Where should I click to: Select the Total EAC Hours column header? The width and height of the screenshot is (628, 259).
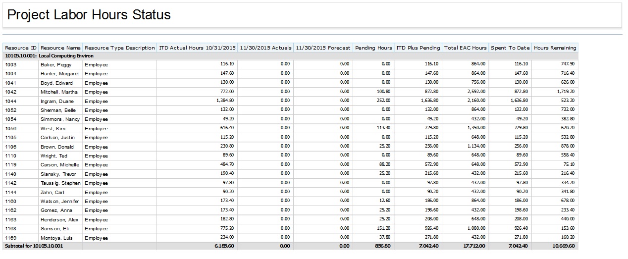point(465,48)
